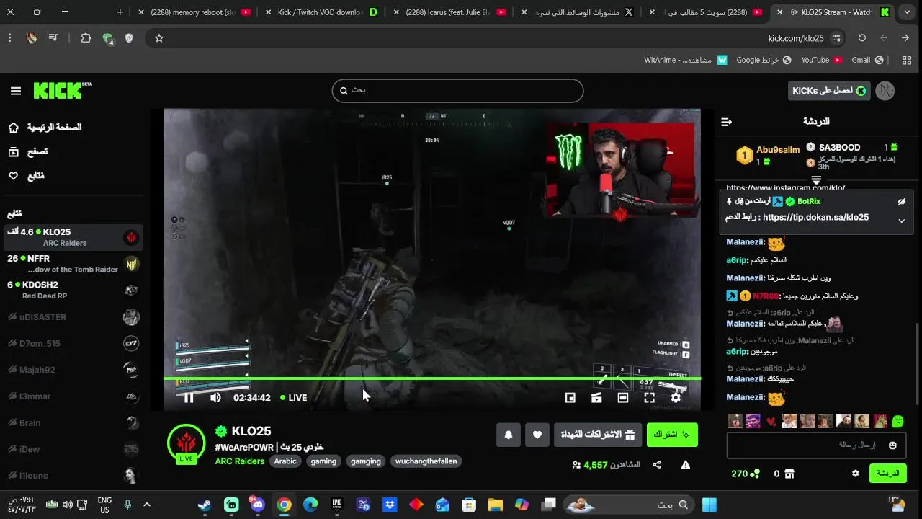This screenshot has height=519, width=922.
Task: Open KLO25 channel avatar with LIVE badge
Action: pyautogui.click(x=186, y=443)
